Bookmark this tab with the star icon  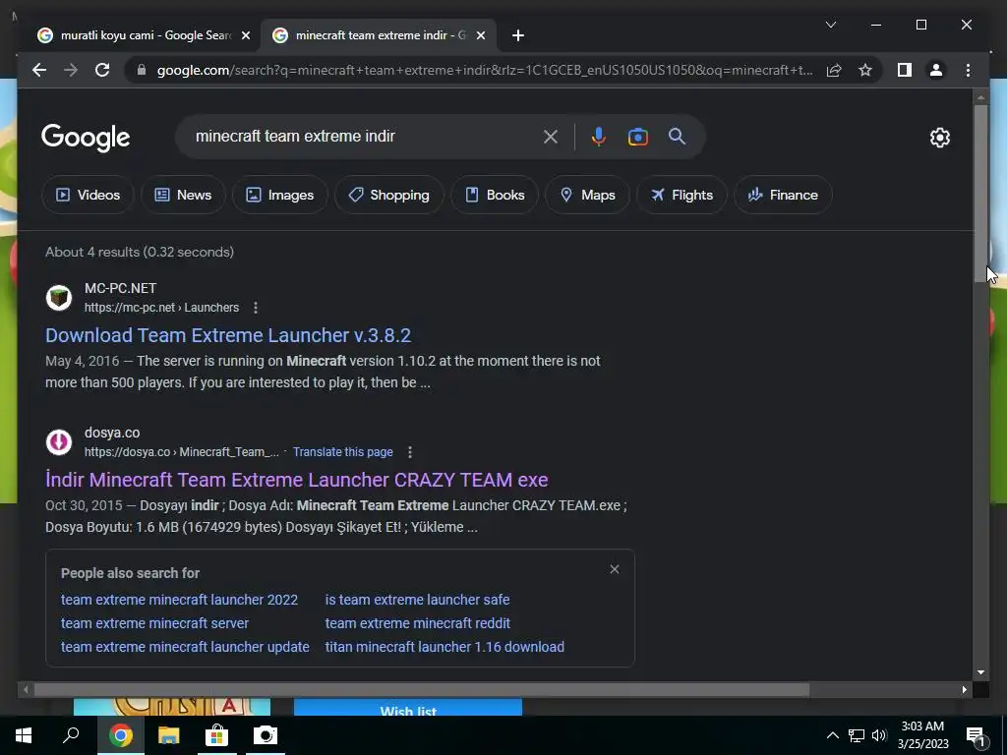865,70
